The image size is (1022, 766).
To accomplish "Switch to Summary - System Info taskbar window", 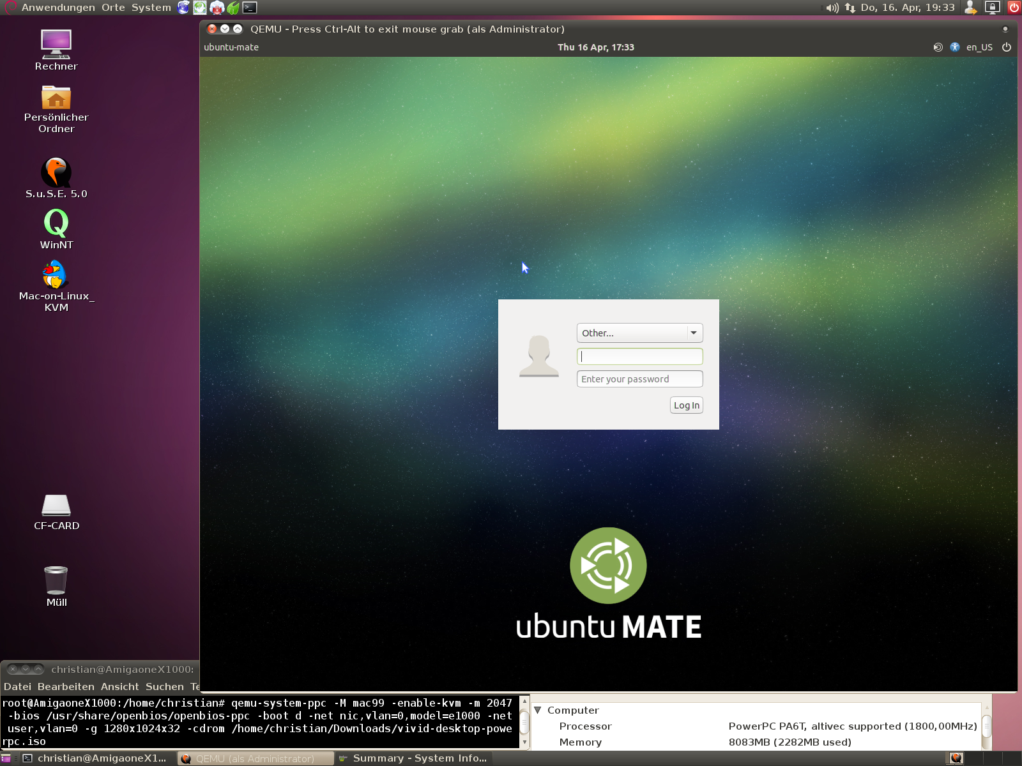I will (414, 758).
